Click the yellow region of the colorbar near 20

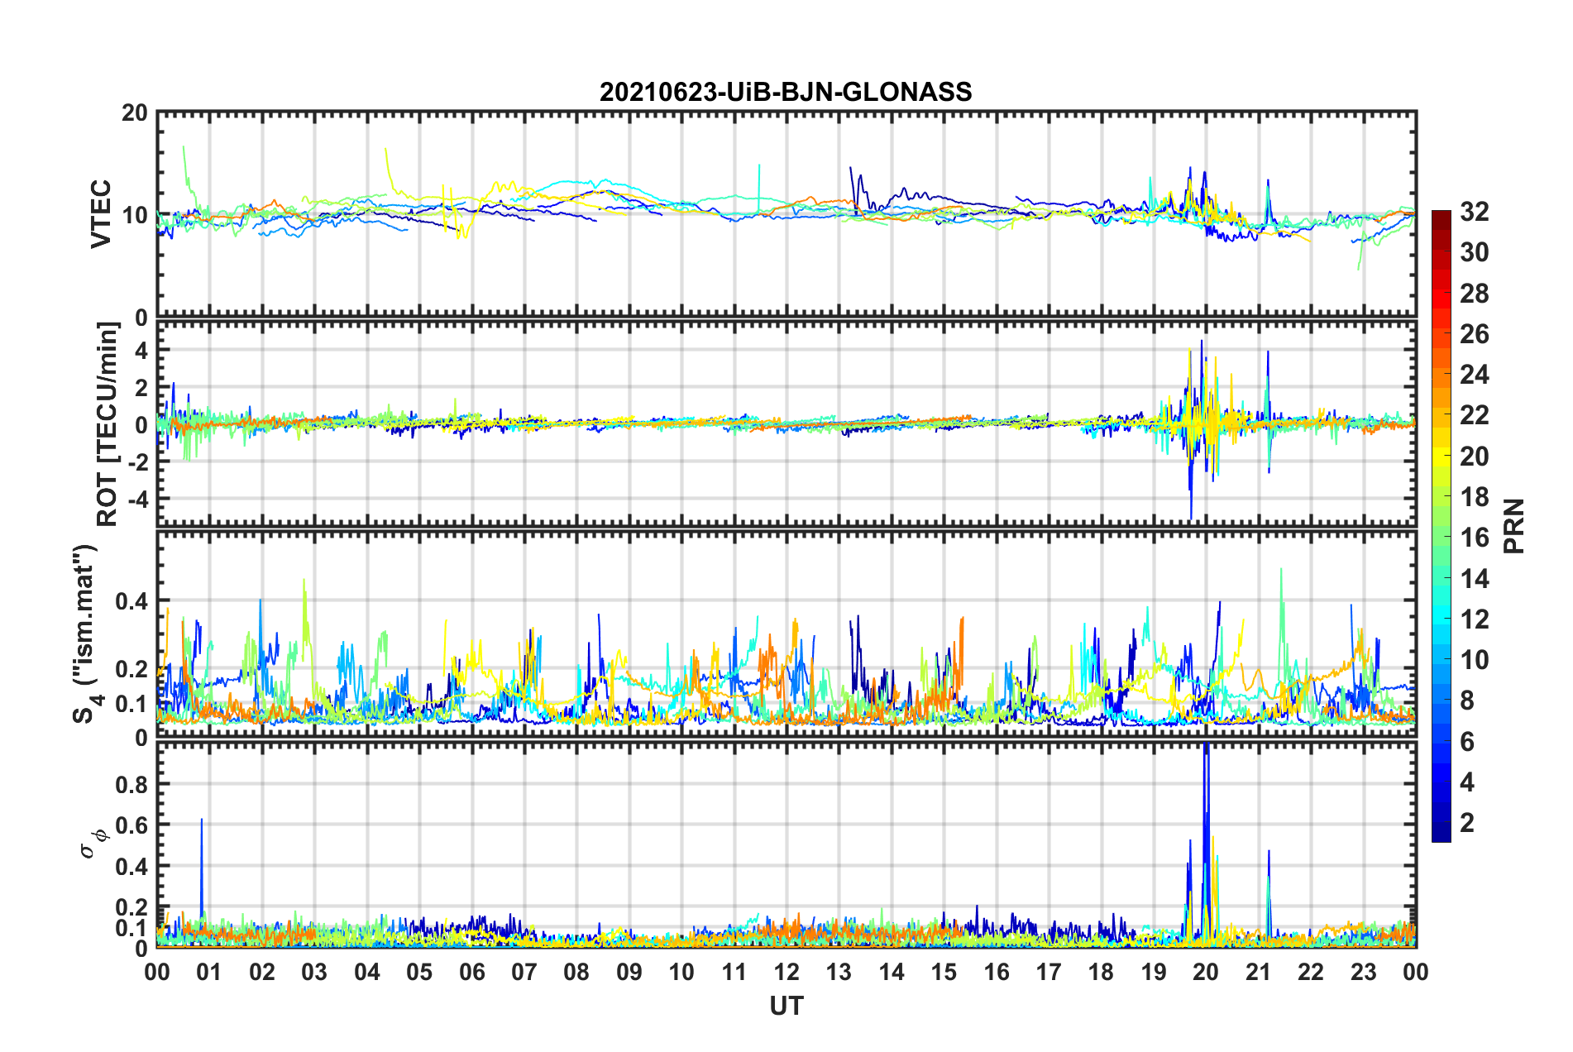[1441, 455]
